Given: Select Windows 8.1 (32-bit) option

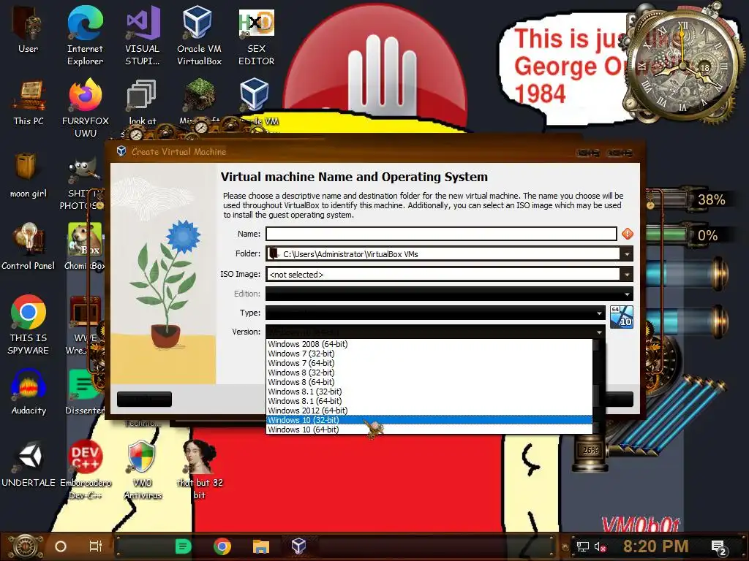Looking at the screenshot, I should (x=429, y=392).
